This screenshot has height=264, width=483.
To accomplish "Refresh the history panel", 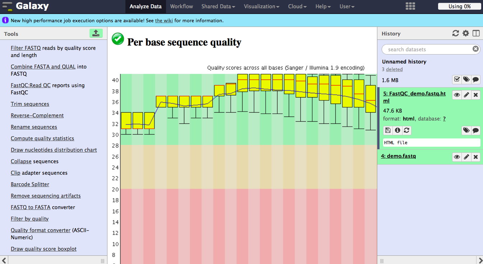I will [456, 33].
